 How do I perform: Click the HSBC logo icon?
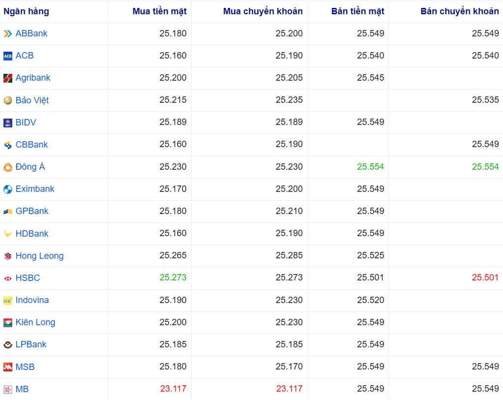point(7,278)
